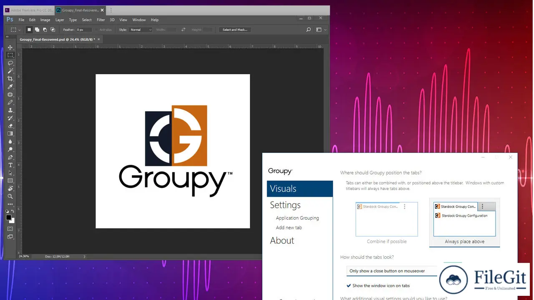
Task: Click the Feather value field
Action: [x=84, y=30]
